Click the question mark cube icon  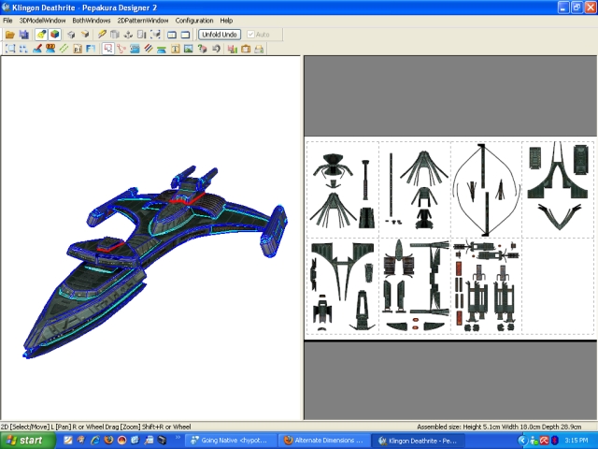tap(202, 49)
